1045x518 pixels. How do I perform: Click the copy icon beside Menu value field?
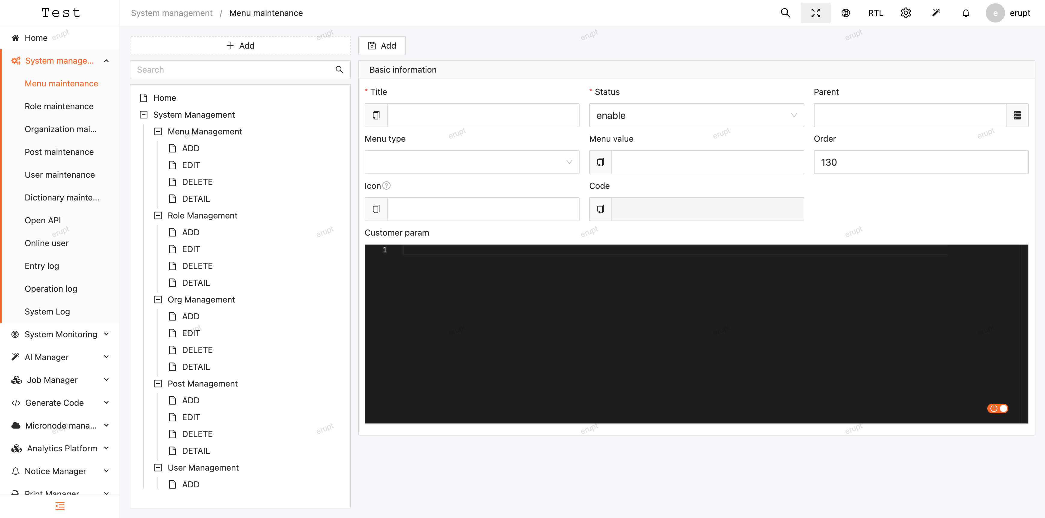(600, 162)
